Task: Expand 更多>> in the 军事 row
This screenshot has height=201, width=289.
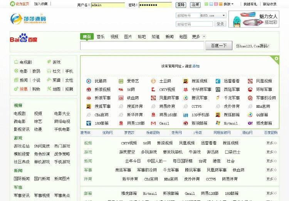Action: 272,170
